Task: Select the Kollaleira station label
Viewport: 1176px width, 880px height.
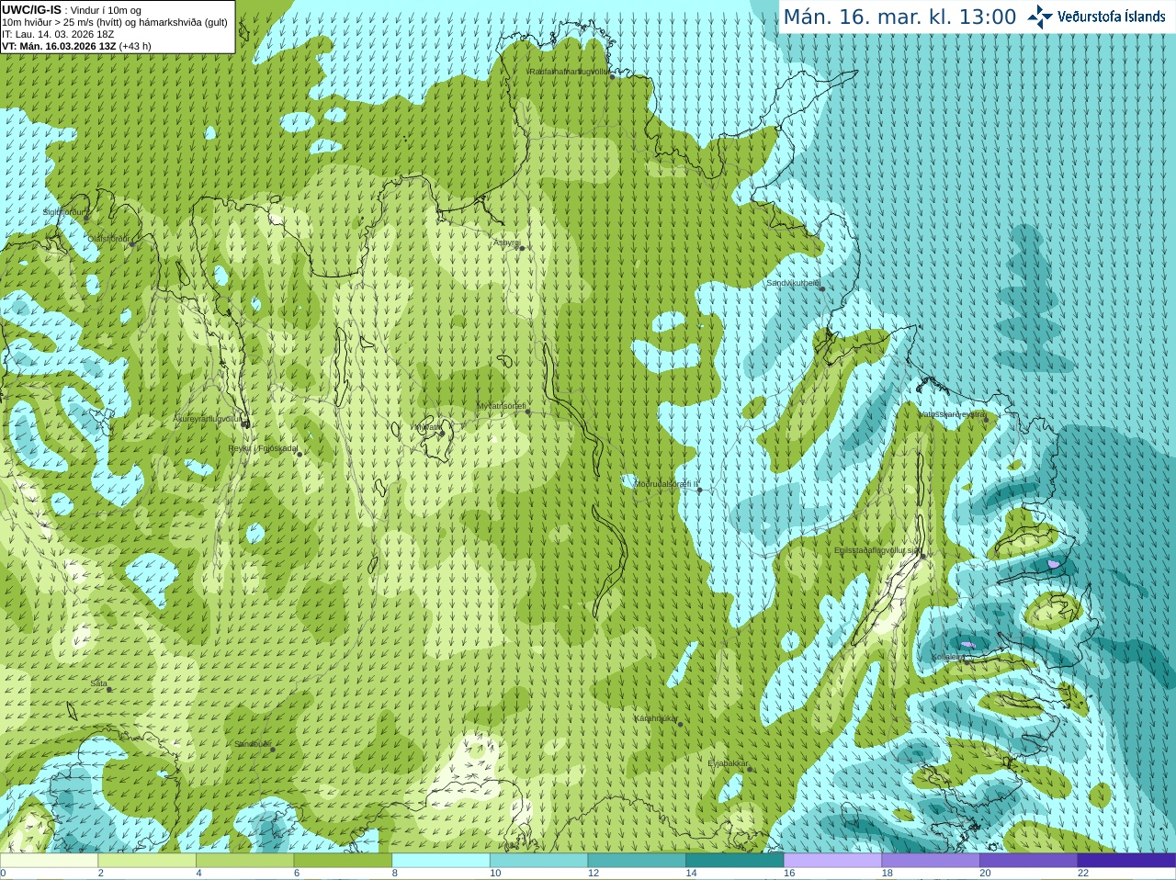Action: (x=948, y=657)
